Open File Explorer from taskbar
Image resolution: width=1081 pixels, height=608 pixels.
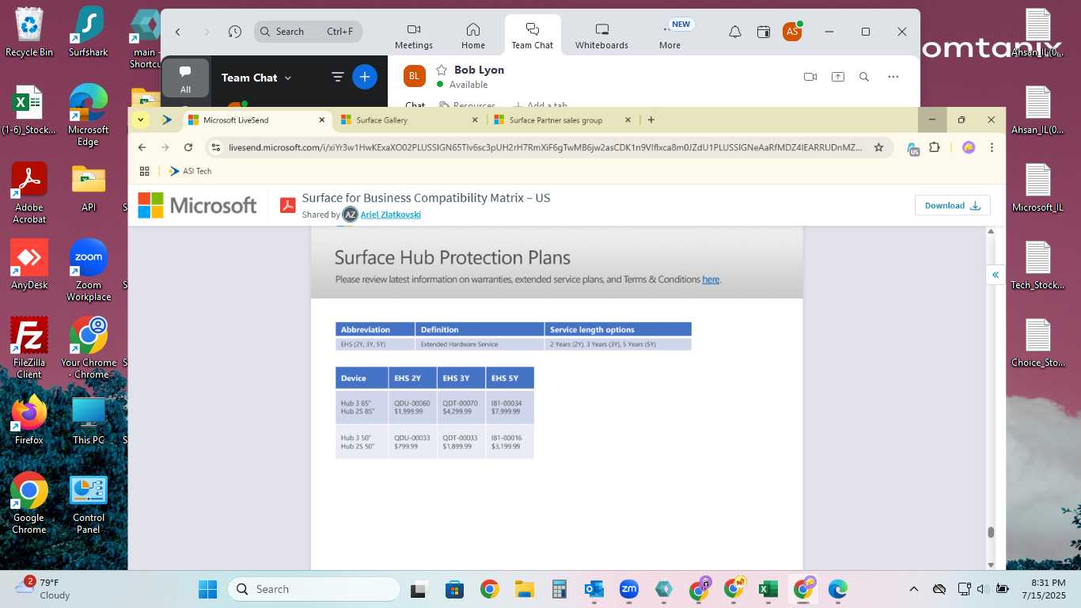click(524, 589)
